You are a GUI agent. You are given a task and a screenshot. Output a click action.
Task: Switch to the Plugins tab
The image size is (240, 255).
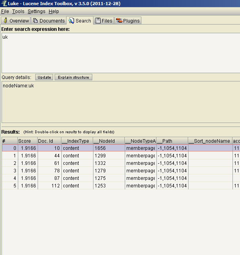pyautogui.click(x=128, y=21)
